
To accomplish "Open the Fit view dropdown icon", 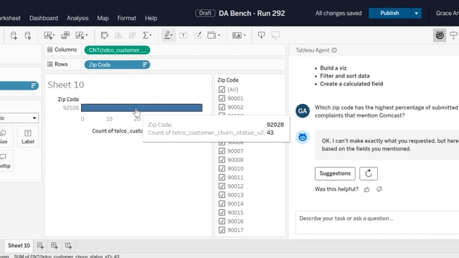I will tap(214, 35).
